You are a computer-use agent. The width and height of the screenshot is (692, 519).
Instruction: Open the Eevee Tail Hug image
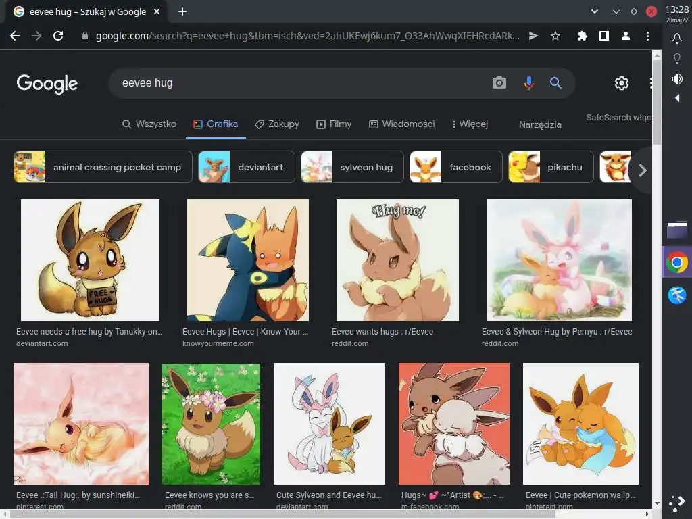pyautogui.click(x=81, y=424)
